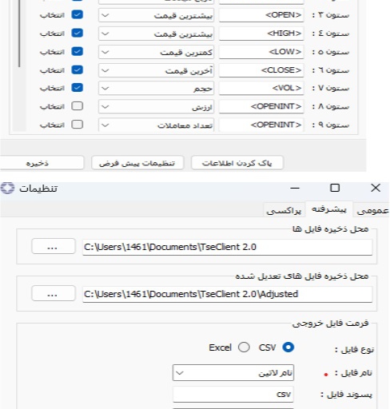Click the تنظیمات پیش فرض button
Screen dimensions: 390x409
[x=137, y=163]
